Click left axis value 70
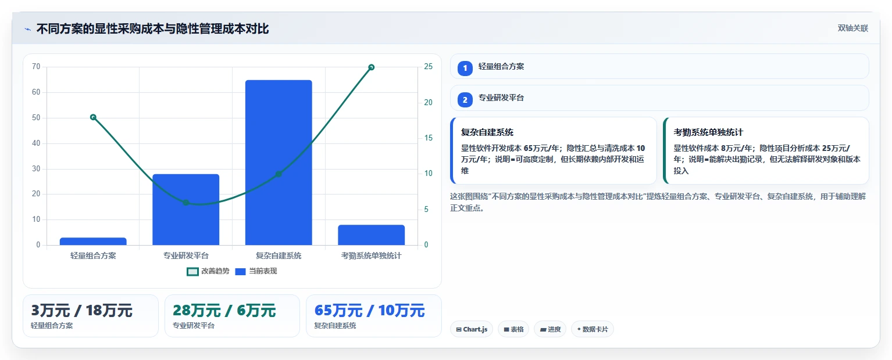The height and width of the screenshot is (360, 892). [36, 67]
